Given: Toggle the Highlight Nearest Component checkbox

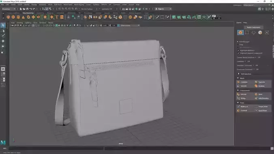Looking at the screenshot, I should point(238,53).
